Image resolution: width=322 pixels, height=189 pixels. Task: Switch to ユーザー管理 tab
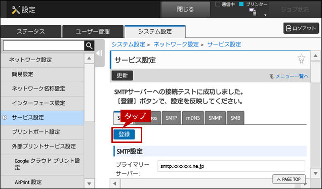tap(93, 31)
